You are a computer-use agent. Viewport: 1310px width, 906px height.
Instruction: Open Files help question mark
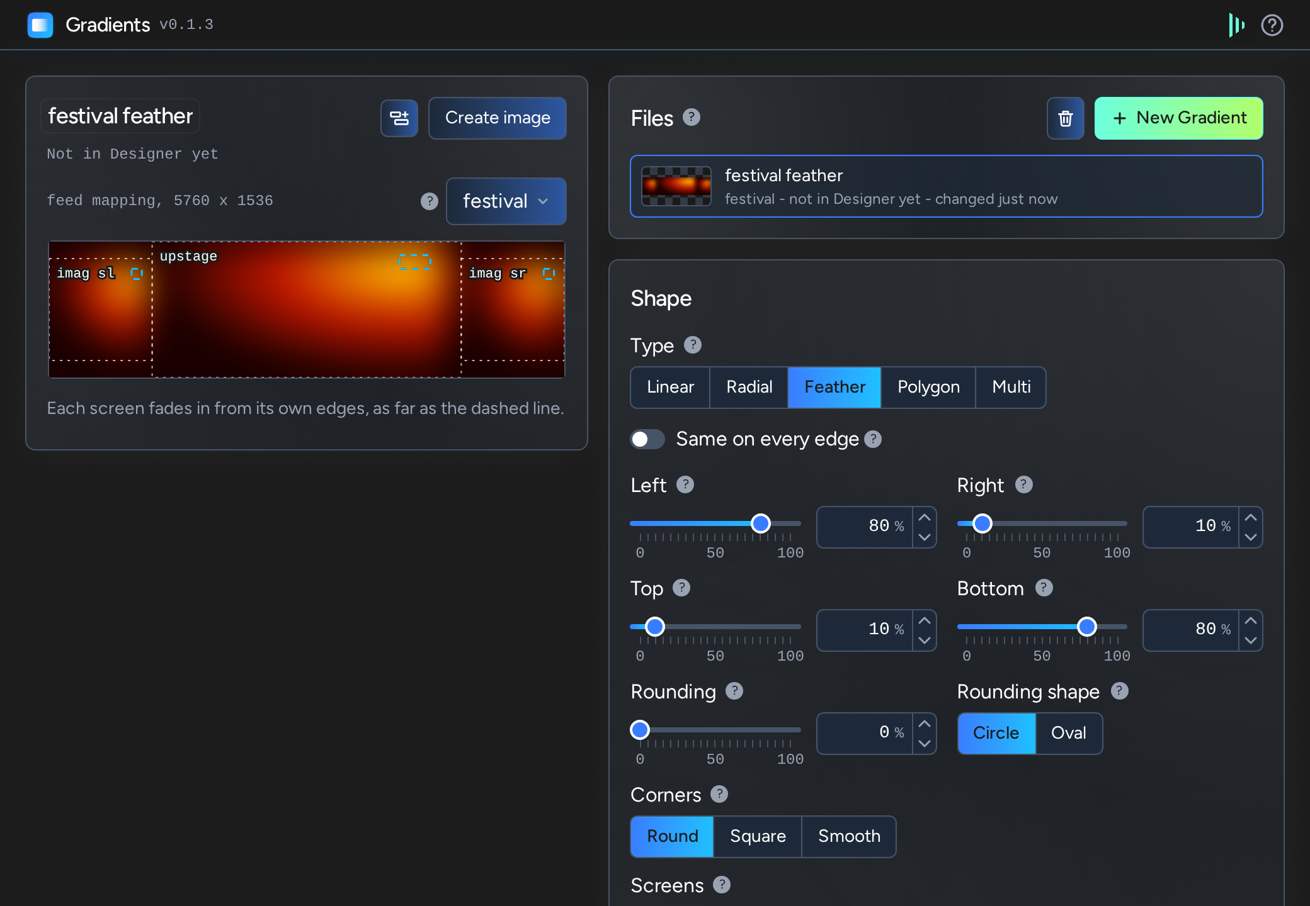tap(692, 117)
